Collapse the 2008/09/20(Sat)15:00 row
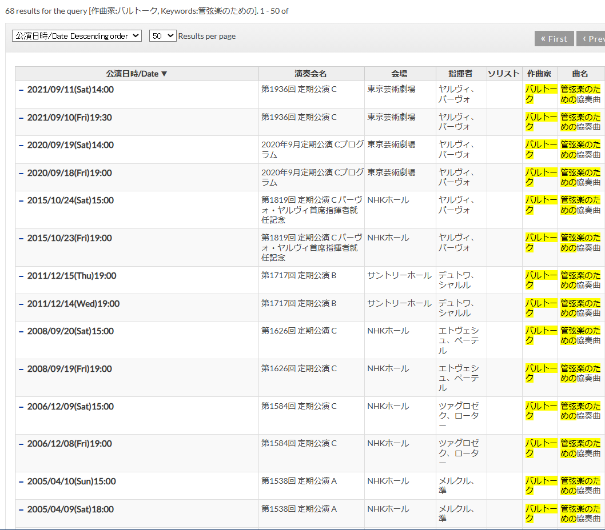Image resolution: width=605 pixels, height=530 pixels. tap(21, 331)
